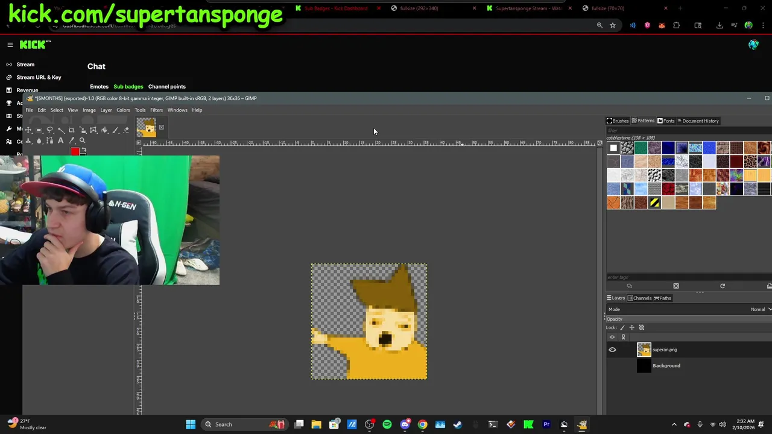Open the Layer menu

[x=106, y=110]
